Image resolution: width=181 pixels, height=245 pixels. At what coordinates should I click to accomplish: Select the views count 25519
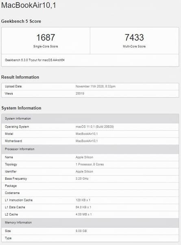pos(80,94)
